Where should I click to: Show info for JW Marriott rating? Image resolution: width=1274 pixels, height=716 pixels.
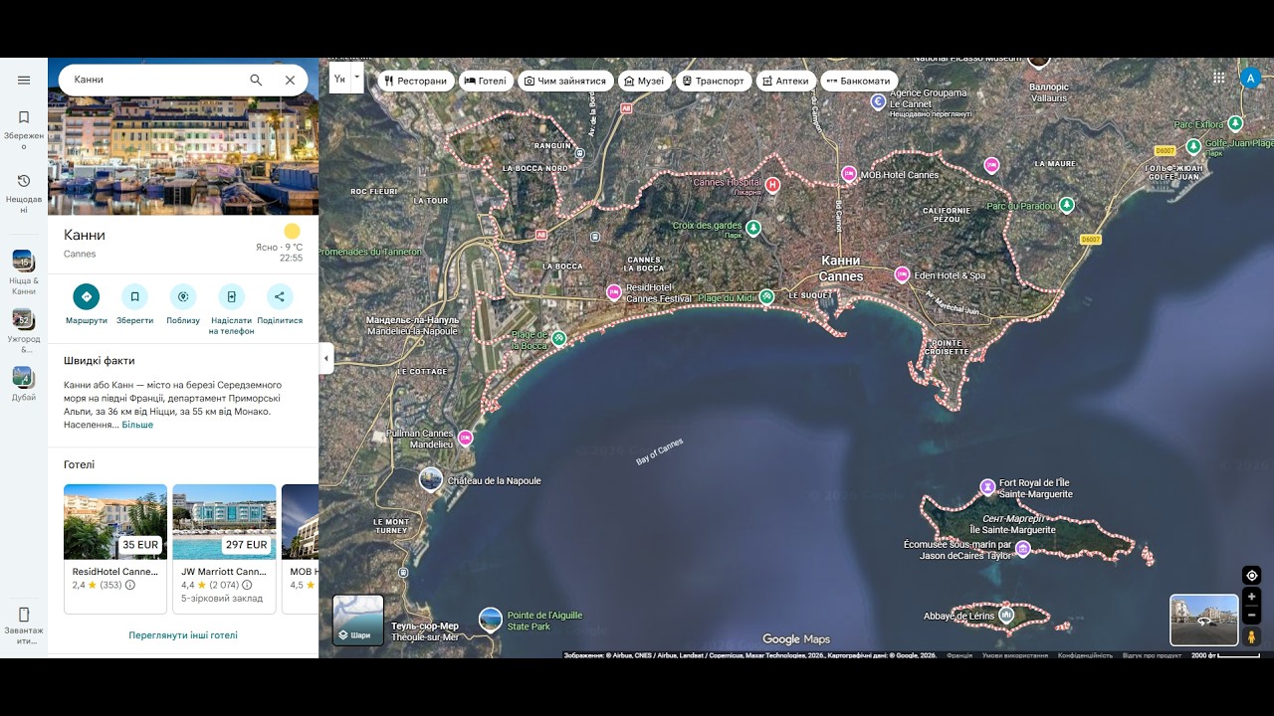coord(247,586)
